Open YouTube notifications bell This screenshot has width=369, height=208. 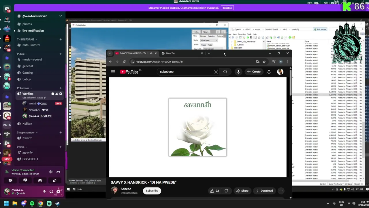click(x=269, y=72)
